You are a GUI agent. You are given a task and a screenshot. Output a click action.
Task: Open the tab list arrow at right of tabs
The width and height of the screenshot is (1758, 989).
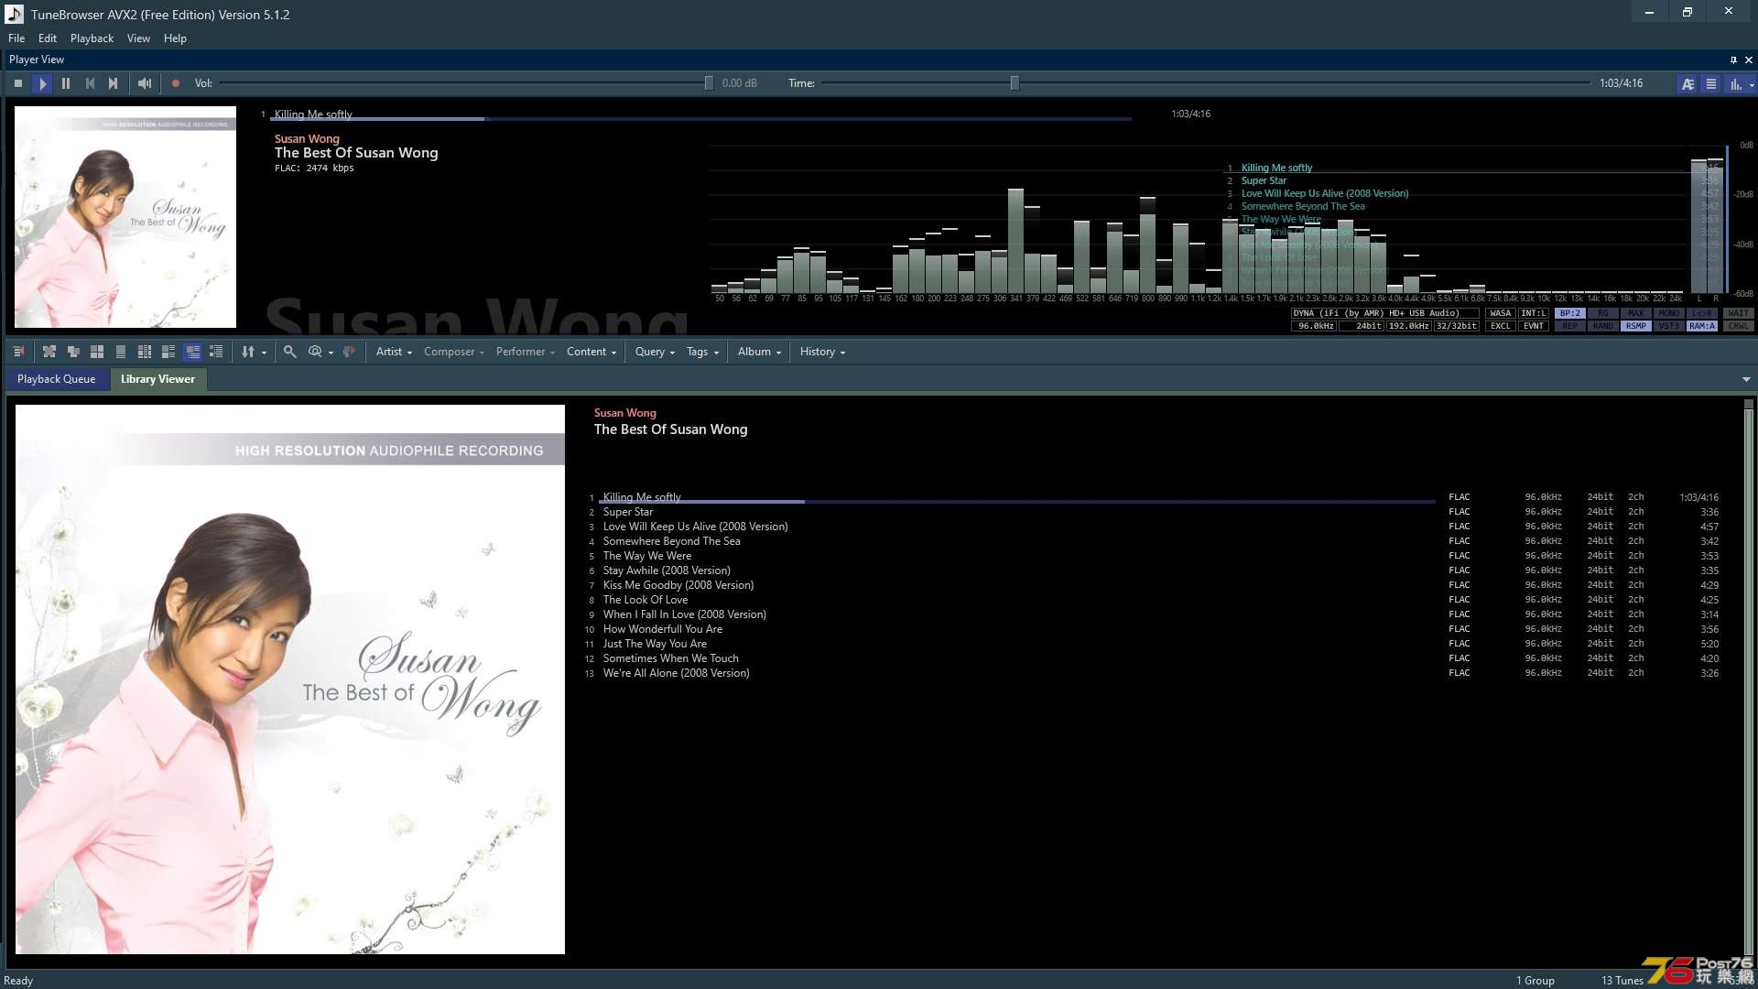click(1746, 379)
